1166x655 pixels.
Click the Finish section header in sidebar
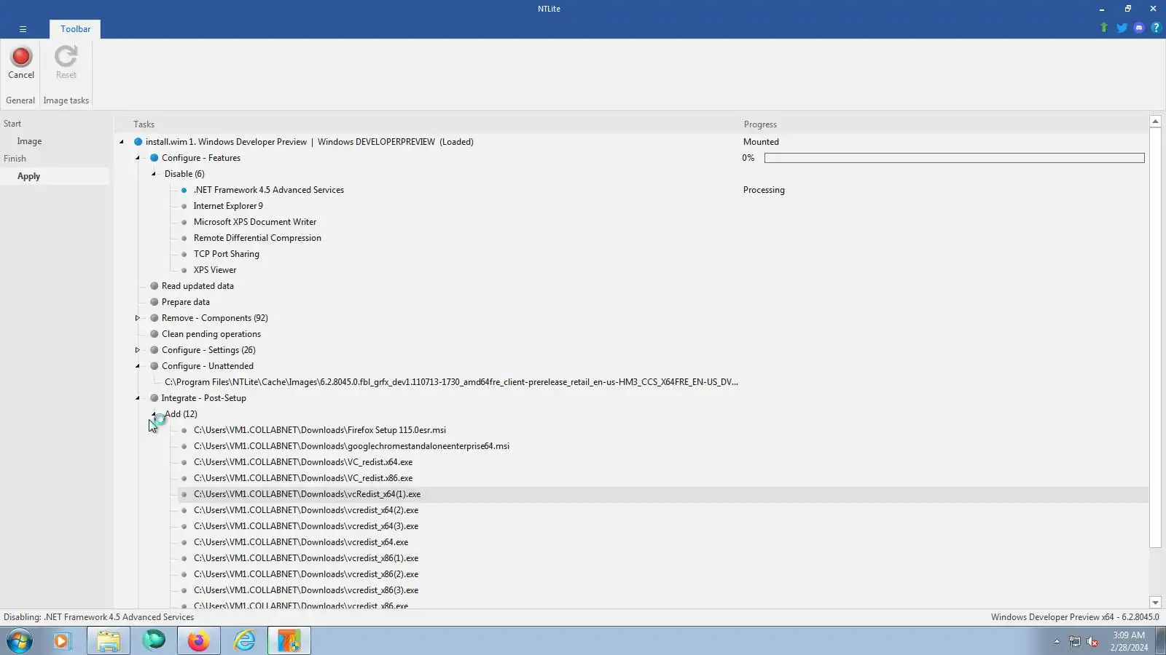(15, 159)
